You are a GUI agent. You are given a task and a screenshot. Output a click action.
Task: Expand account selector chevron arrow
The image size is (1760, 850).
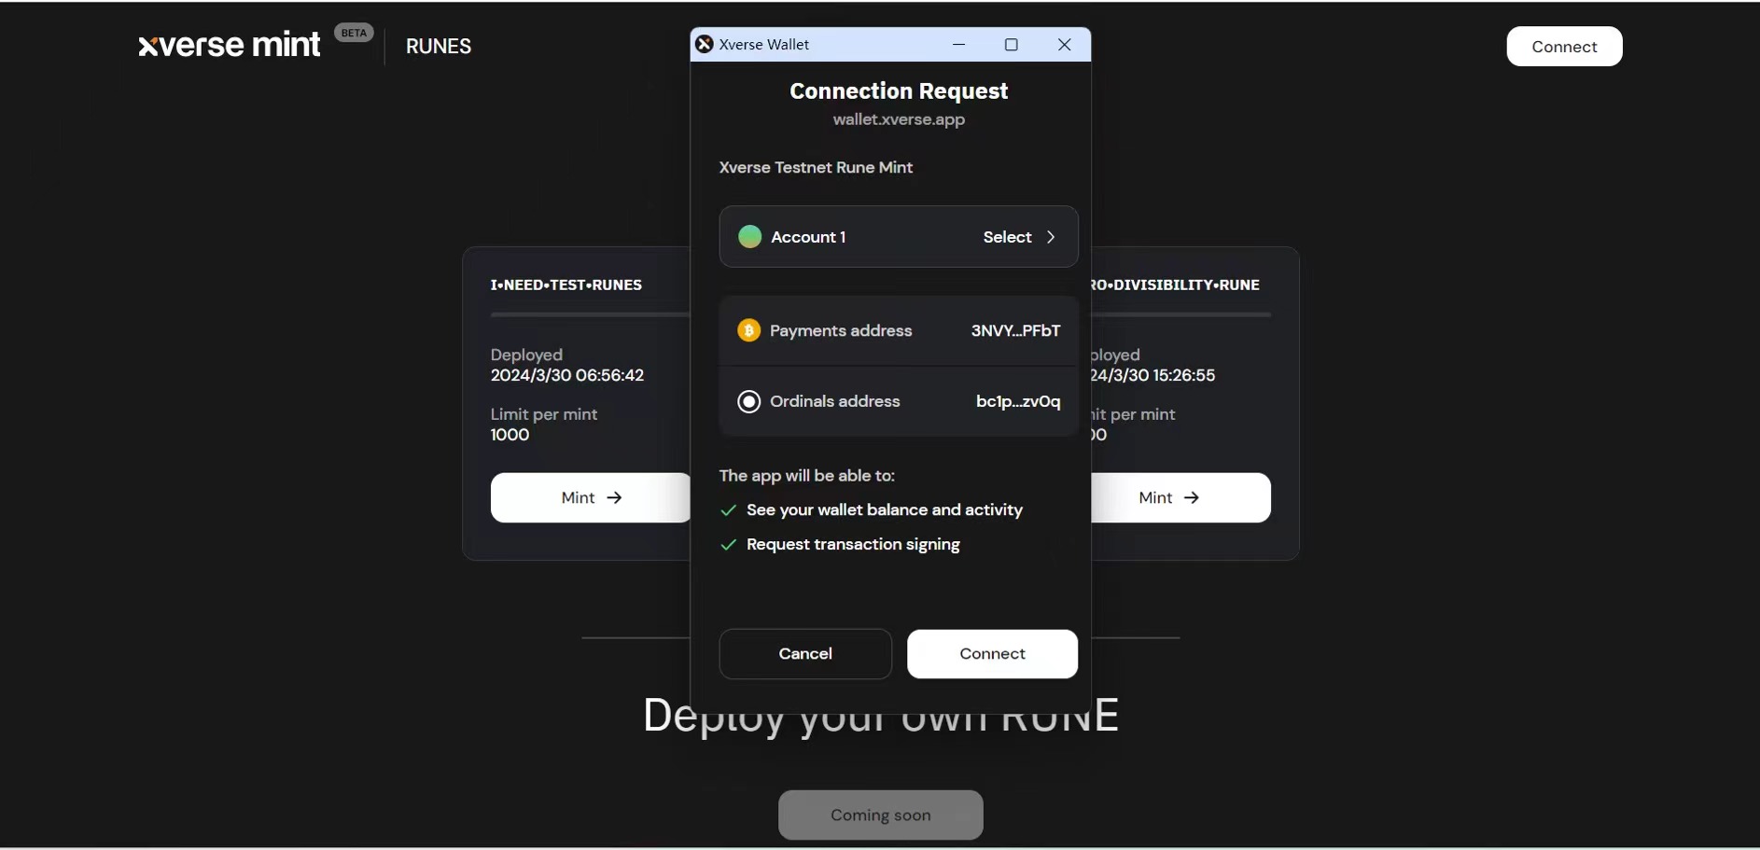click(1051, 237)
